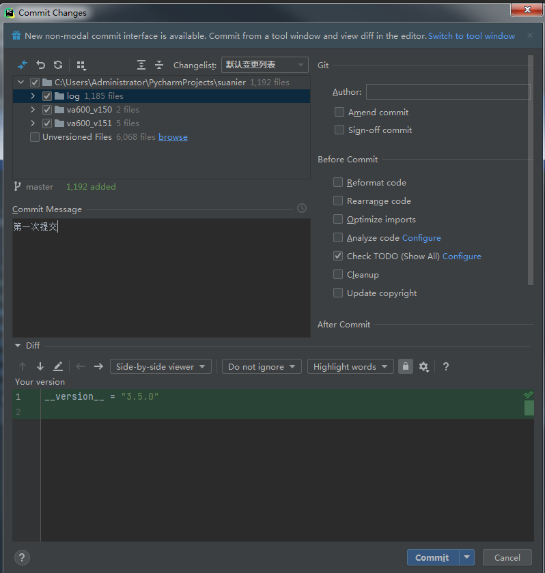Click the Rollback arrow icon

(40, 65)
